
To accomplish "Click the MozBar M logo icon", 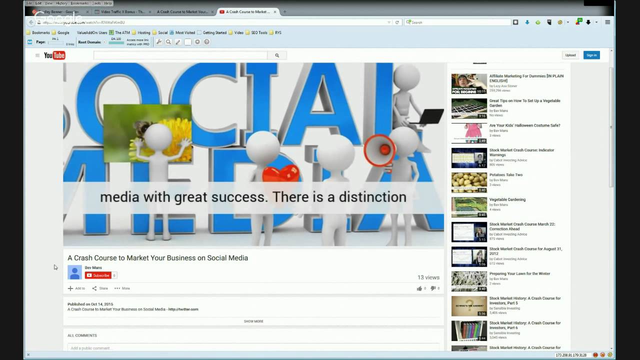I will coord(30,42).
